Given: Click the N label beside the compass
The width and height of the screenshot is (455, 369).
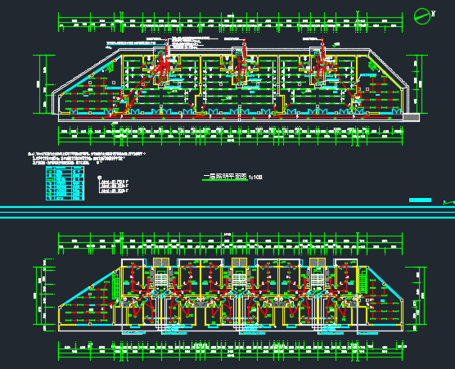Looking at the screenshot, I should pos(433,13).
